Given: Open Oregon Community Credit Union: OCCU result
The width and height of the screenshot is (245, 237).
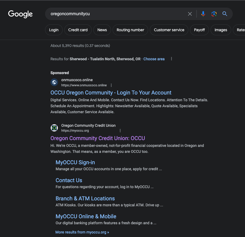Looking at the screenshot, I should (98, 138).
